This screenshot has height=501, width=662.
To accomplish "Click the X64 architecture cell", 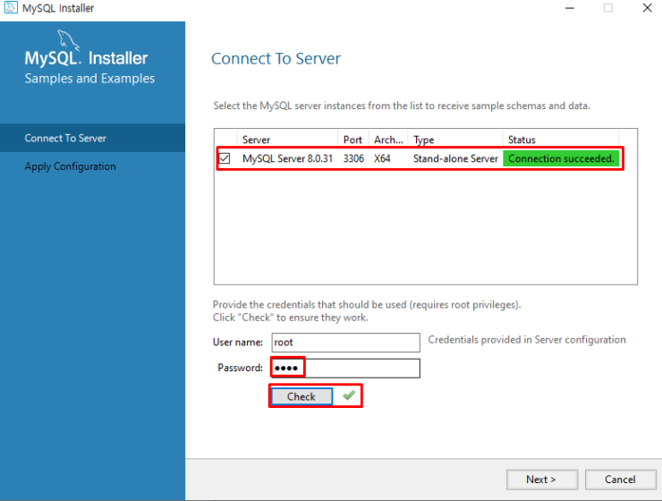I will (x=382, y=158).
